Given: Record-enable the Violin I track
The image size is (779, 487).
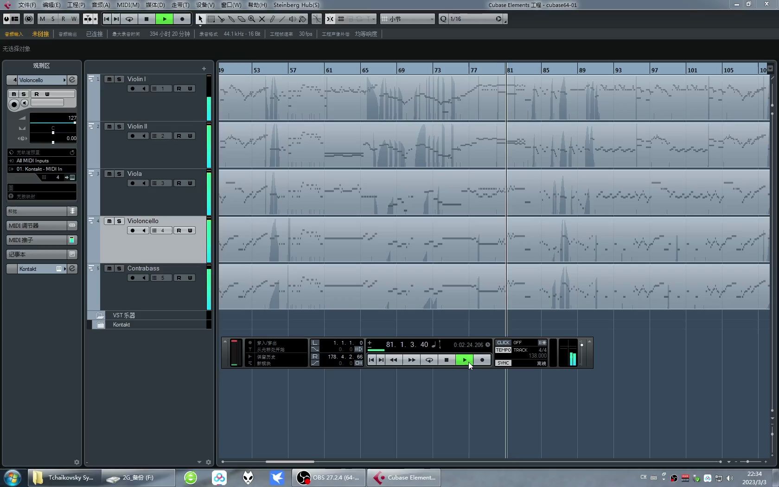Looking at the screenshot, I should (133, 89).
